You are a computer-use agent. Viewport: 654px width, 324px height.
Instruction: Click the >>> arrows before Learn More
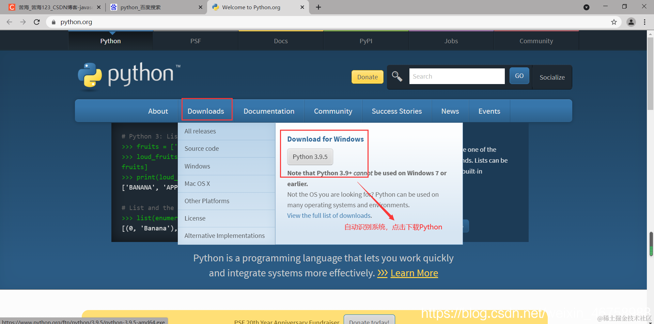(x=383, y=273)
